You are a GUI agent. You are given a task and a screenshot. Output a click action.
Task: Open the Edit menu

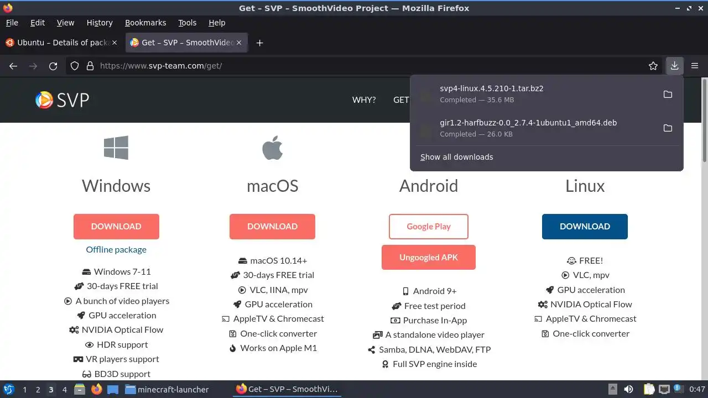[38, 23]
